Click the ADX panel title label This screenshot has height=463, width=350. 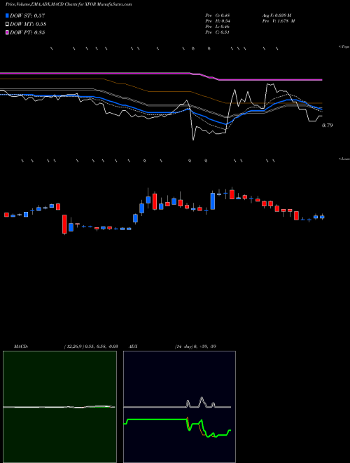pos(133,347)
